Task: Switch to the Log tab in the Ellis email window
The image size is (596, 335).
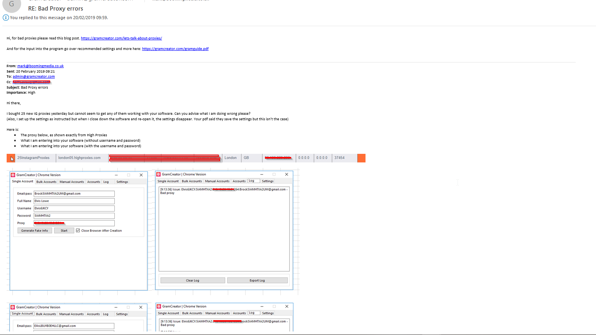Action: 106,314
